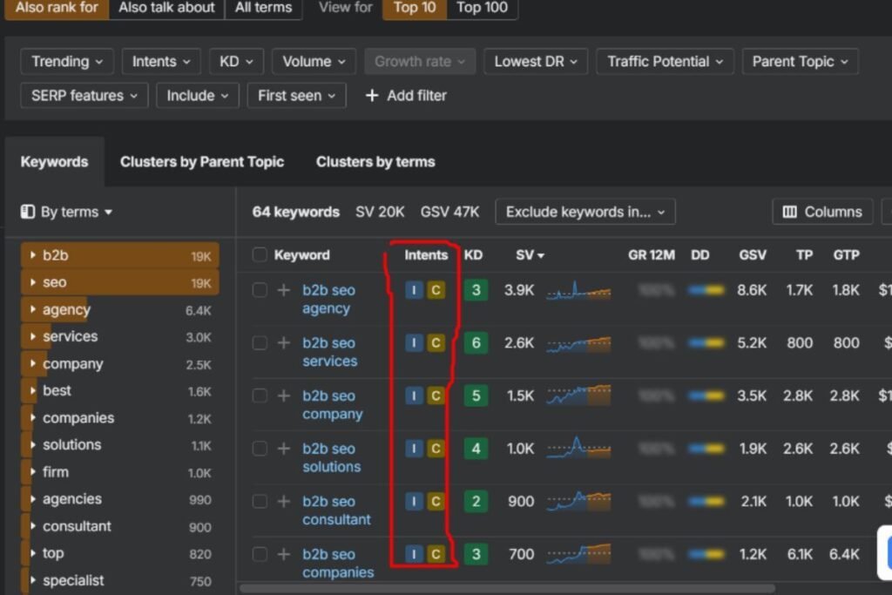The image size is (892, 595).
Task: Click the plus icon on Add filter
Action: (x=372, y=96)
